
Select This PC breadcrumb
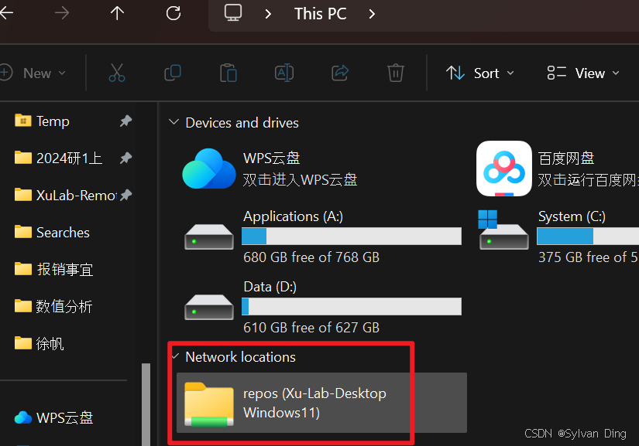[x=321, y=14]
